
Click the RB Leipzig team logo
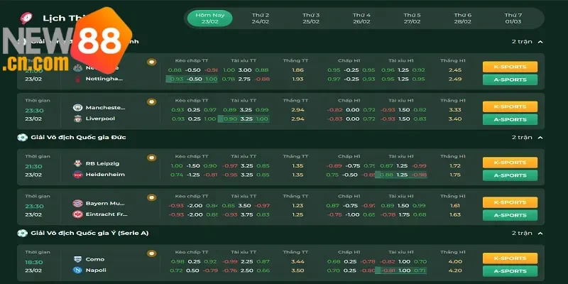(77, 164)
